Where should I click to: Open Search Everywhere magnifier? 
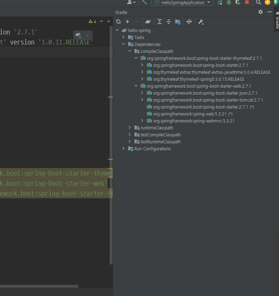258,2
